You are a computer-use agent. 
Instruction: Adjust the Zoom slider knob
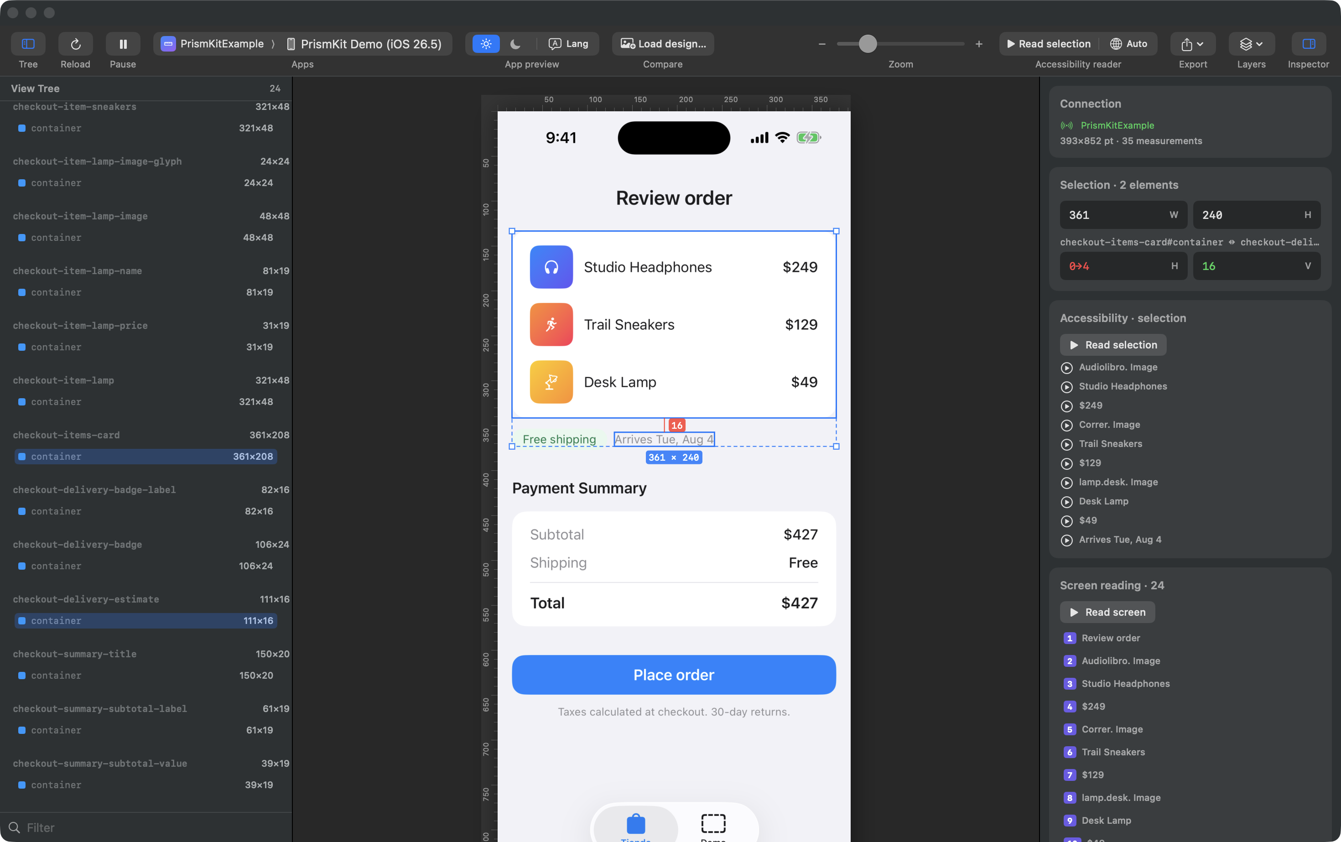click(x=868, y=43)
